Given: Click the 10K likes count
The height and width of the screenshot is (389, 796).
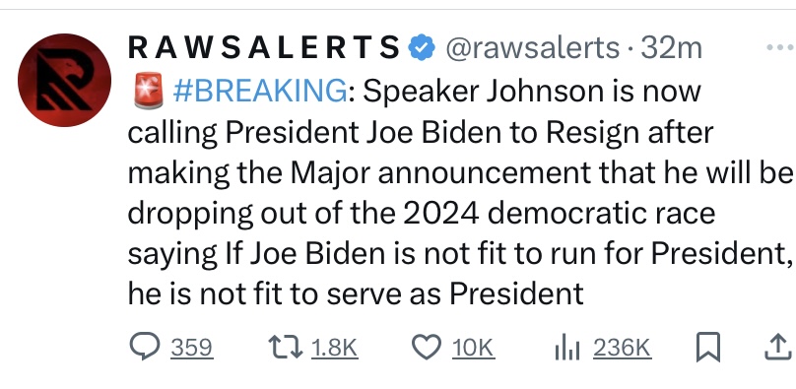Looking at the screenshot, I should coord(473,348).
